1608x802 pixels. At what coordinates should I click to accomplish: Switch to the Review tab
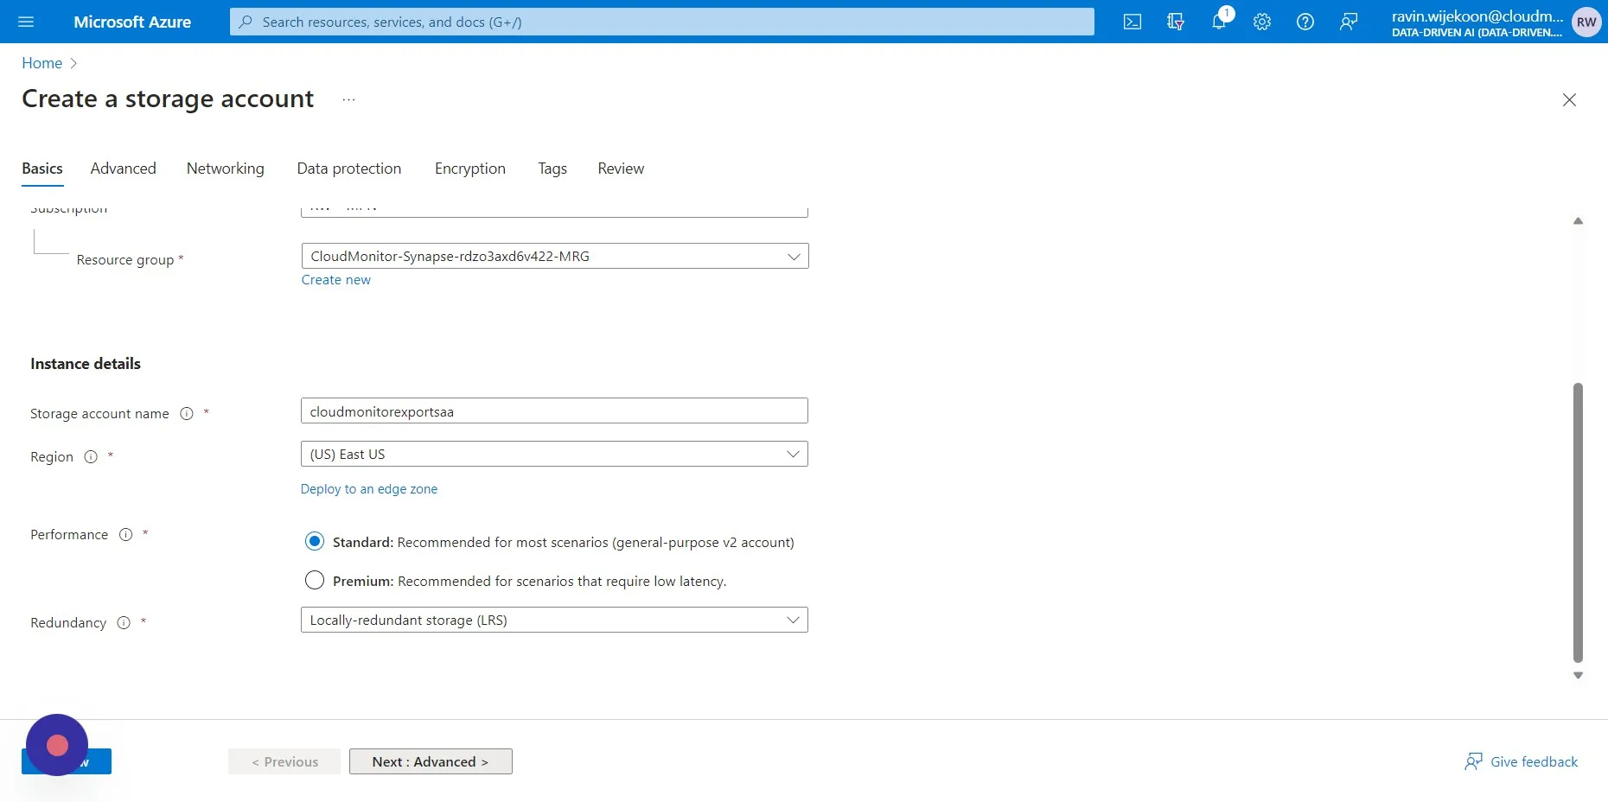[621, 169]
